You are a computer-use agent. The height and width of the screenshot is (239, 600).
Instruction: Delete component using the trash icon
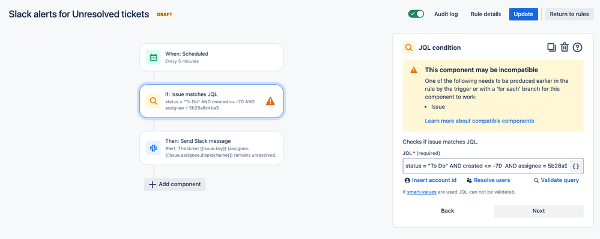click(x=565, y=47)
